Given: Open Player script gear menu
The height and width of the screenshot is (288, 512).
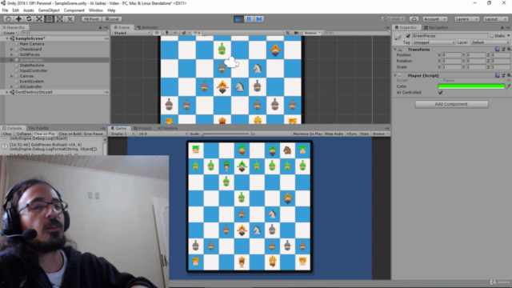Looking at the screenshot, I should point(509,75).
